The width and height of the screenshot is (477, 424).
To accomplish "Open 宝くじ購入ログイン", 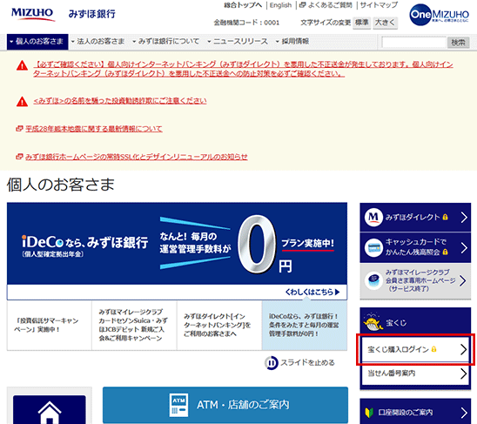I will [x=415, y=349].
